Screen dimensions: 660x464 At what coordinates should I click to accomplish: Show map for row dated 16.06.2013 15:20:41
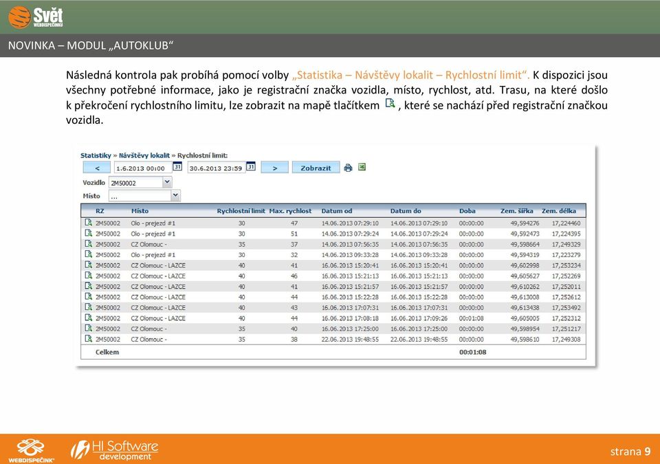[89, 265]
